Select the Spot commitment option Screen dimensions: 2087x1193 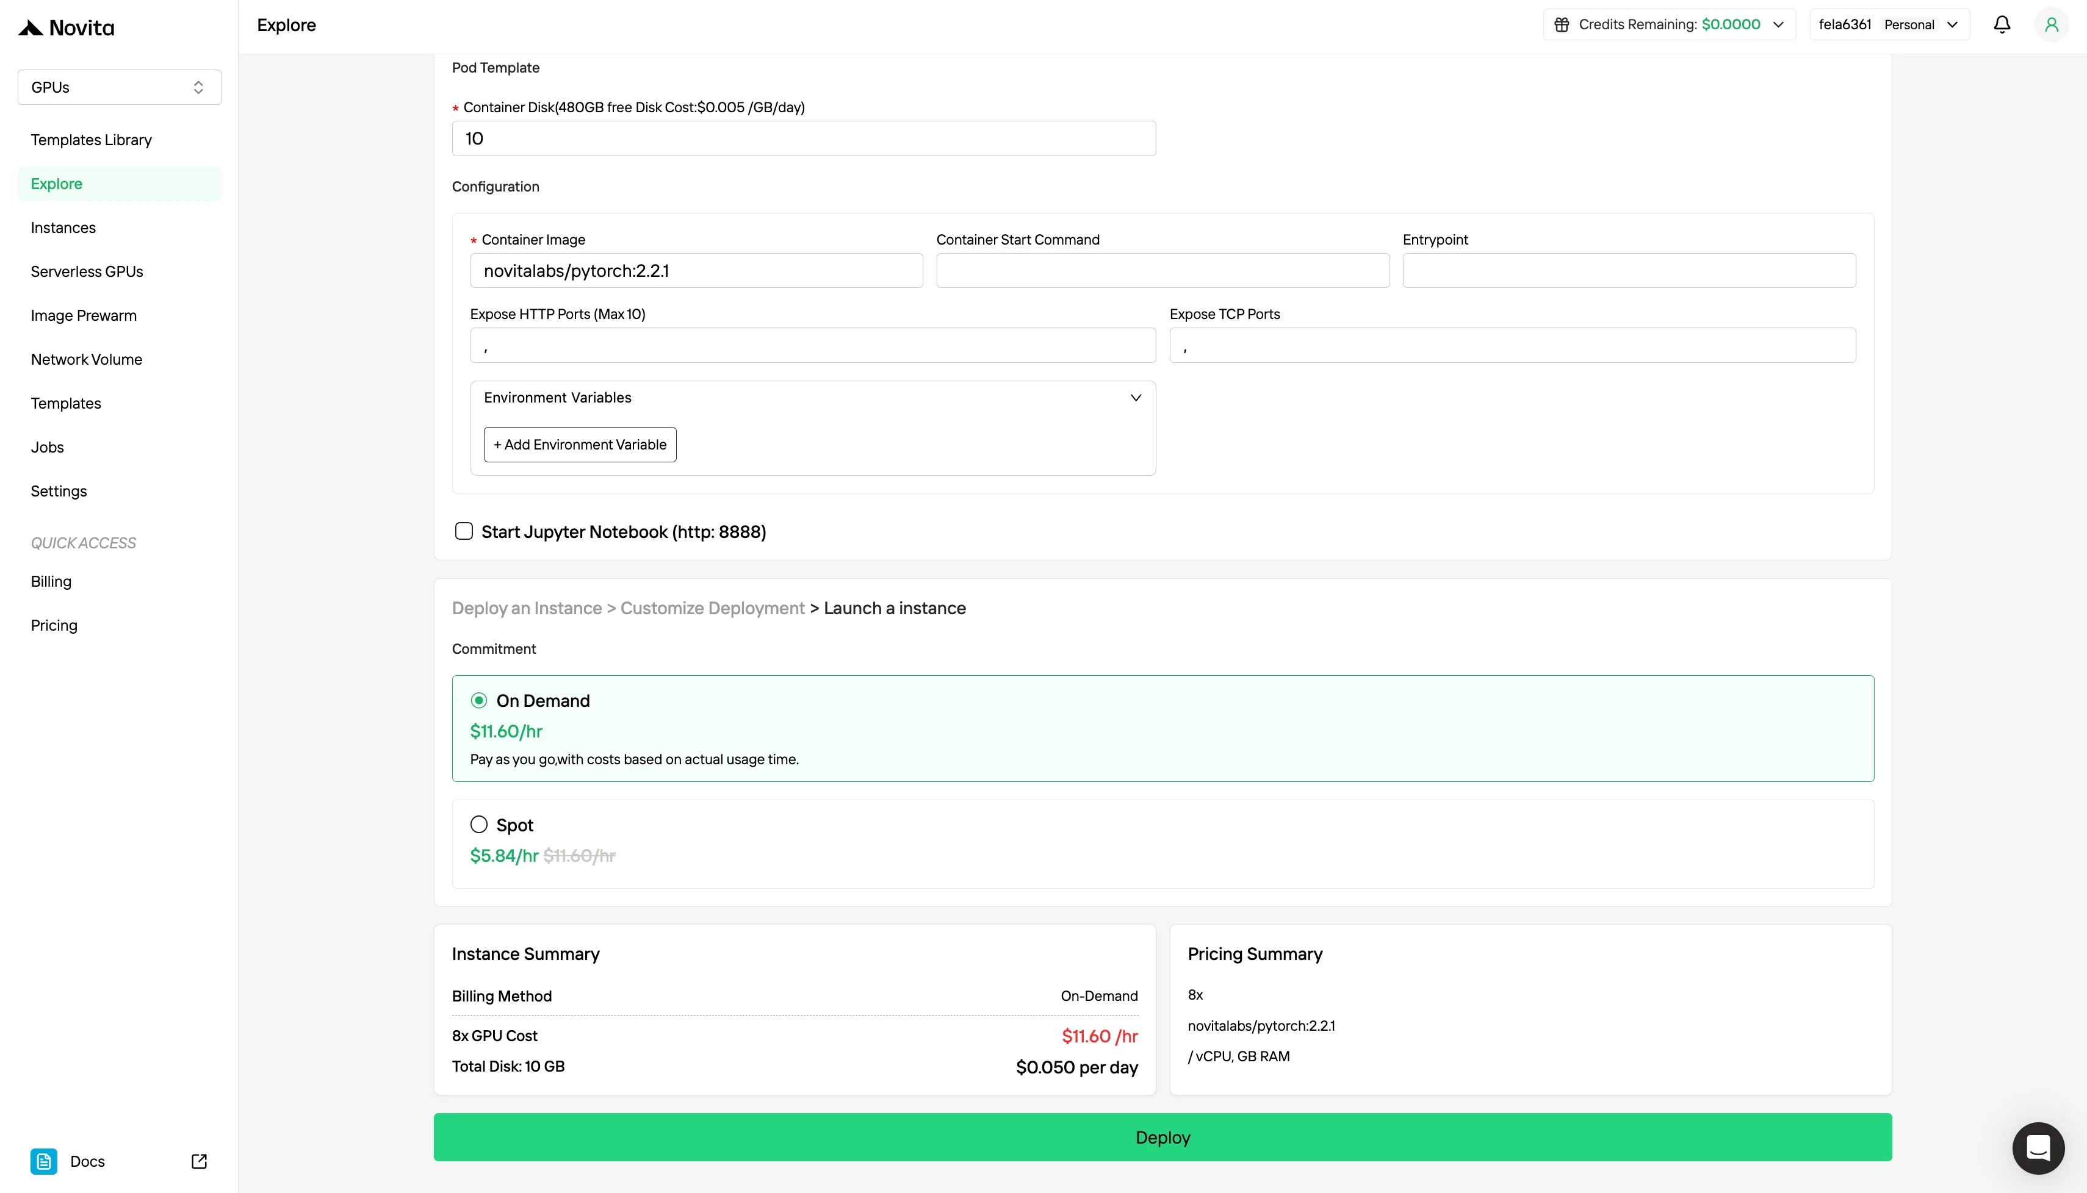(478, 824)
